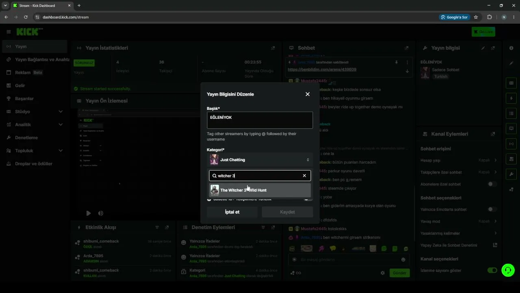Screen dimensions: 520x293
Task: Click the lightning icon in right rail
Action: pos(511,98)
